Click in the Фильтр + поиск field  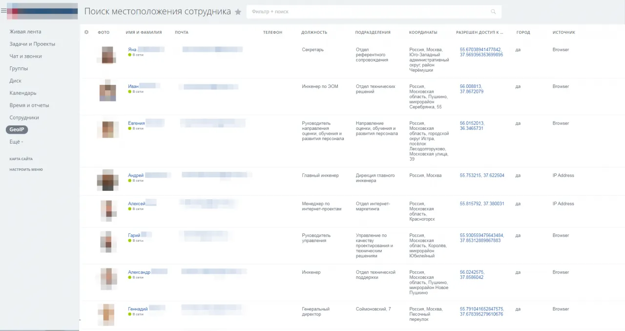[366, 12]
